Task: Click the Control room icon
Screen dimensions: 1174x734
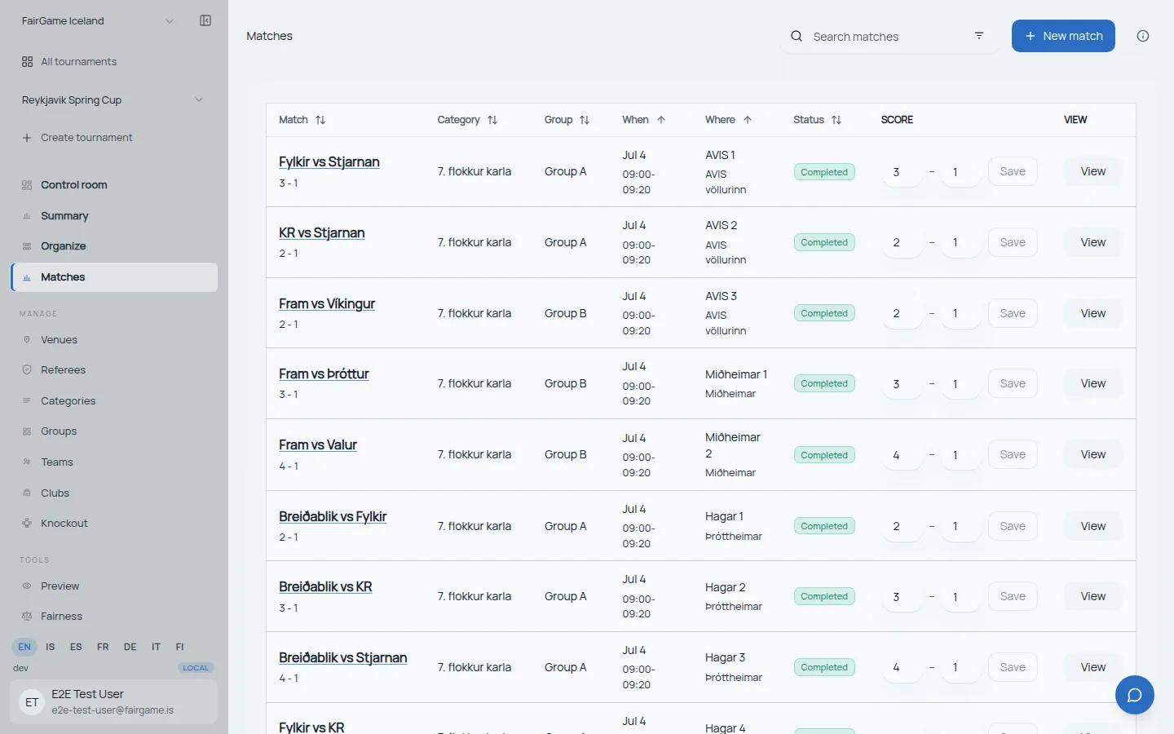Action: (x=27, y=185)
